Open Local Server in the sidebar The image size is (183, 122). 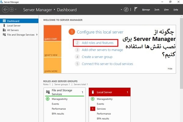[14, 26]
